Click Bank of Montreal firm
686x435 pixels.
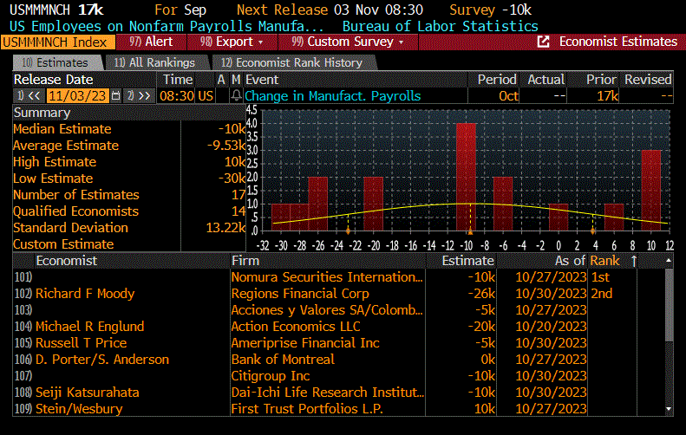283,360
